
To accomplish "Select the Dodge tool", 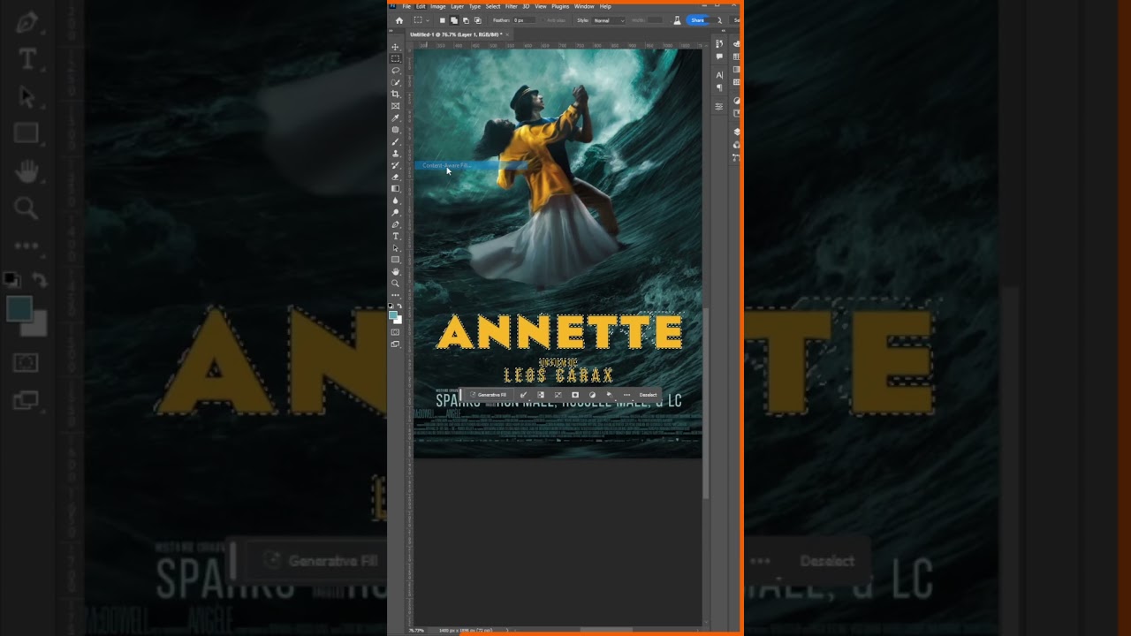I will [395, 212].
